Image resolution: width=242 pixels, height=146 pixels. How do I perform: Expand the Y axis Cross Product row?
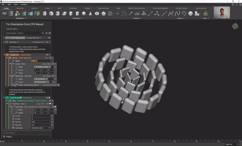point(13,85)
